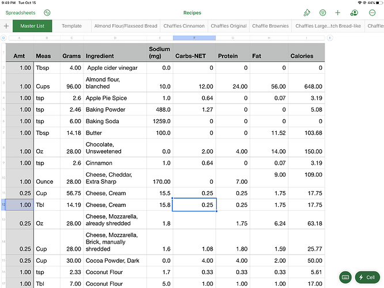384x288 pixels.
Task: Select the 11.52 fat cell
Action: point(269,132)
